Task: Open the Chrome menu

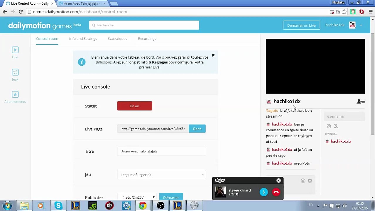Action: point(370,12)
